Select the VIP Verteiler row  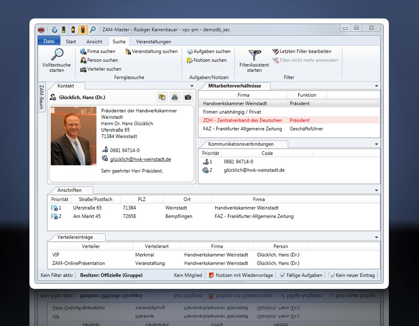[214, 255]
